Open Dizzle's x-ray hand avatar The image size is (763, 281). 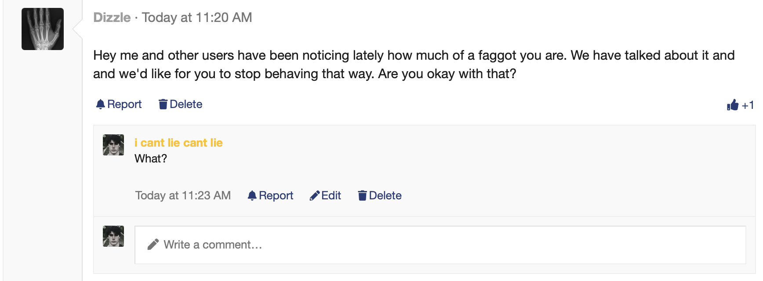43,29
